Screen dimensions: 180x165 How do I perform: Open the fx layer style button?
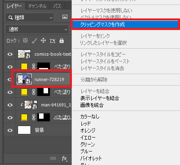[64, 158]
